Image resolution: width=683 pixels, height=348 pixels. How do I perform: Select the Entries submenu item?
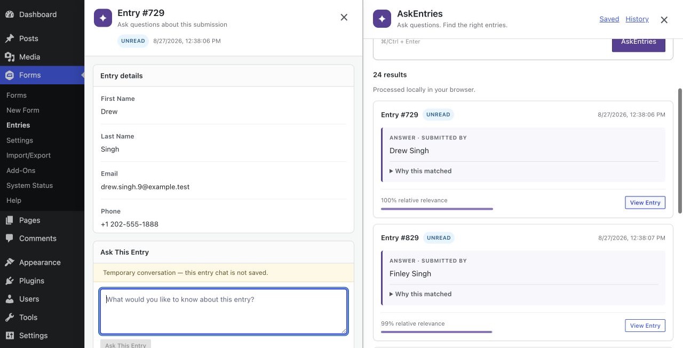click(x=18, y=125)
